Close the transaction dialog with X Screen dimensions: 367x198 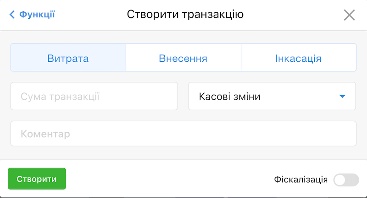click(349, 15)
